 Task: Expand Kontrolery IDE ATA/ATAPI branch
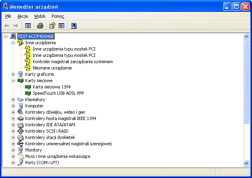(x=13, y=125)
